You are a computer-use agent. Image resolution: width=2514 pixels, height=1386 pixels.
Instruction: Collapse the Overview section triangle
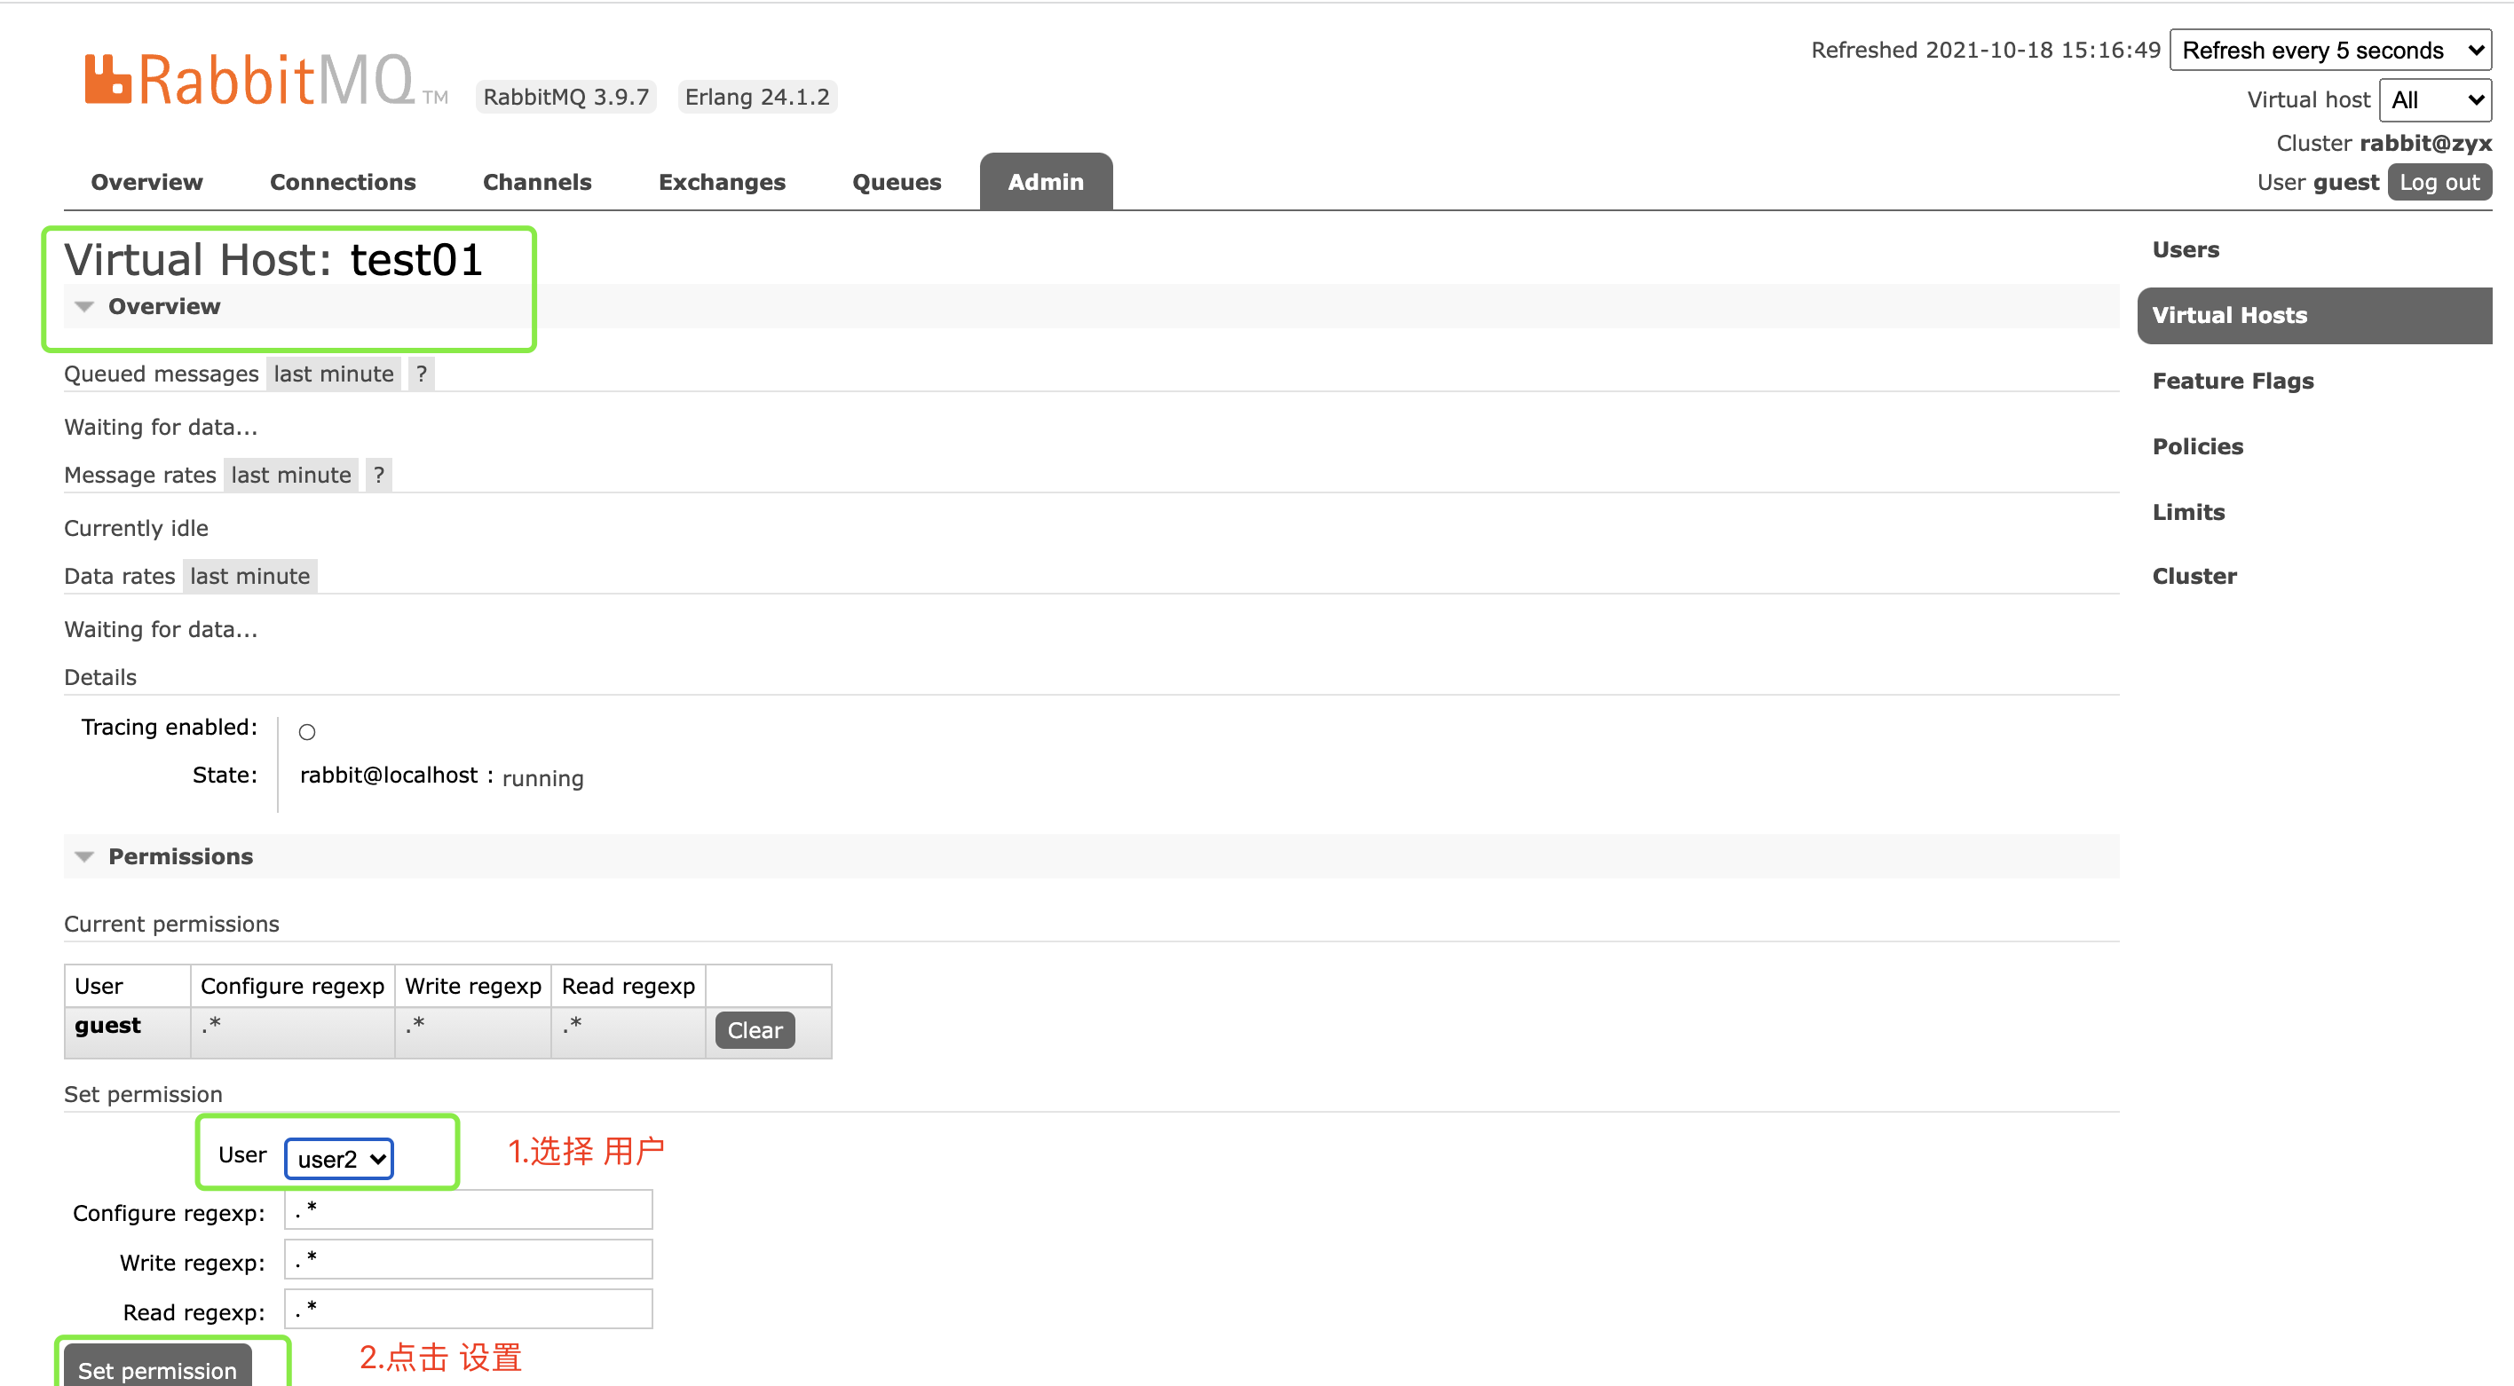[x=85, y=307]
